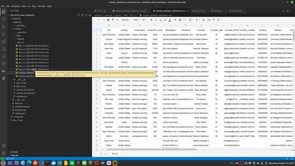Click the Linux Mint menu button
This screenshot has width=295, height=166.
[x=3, y=163]
